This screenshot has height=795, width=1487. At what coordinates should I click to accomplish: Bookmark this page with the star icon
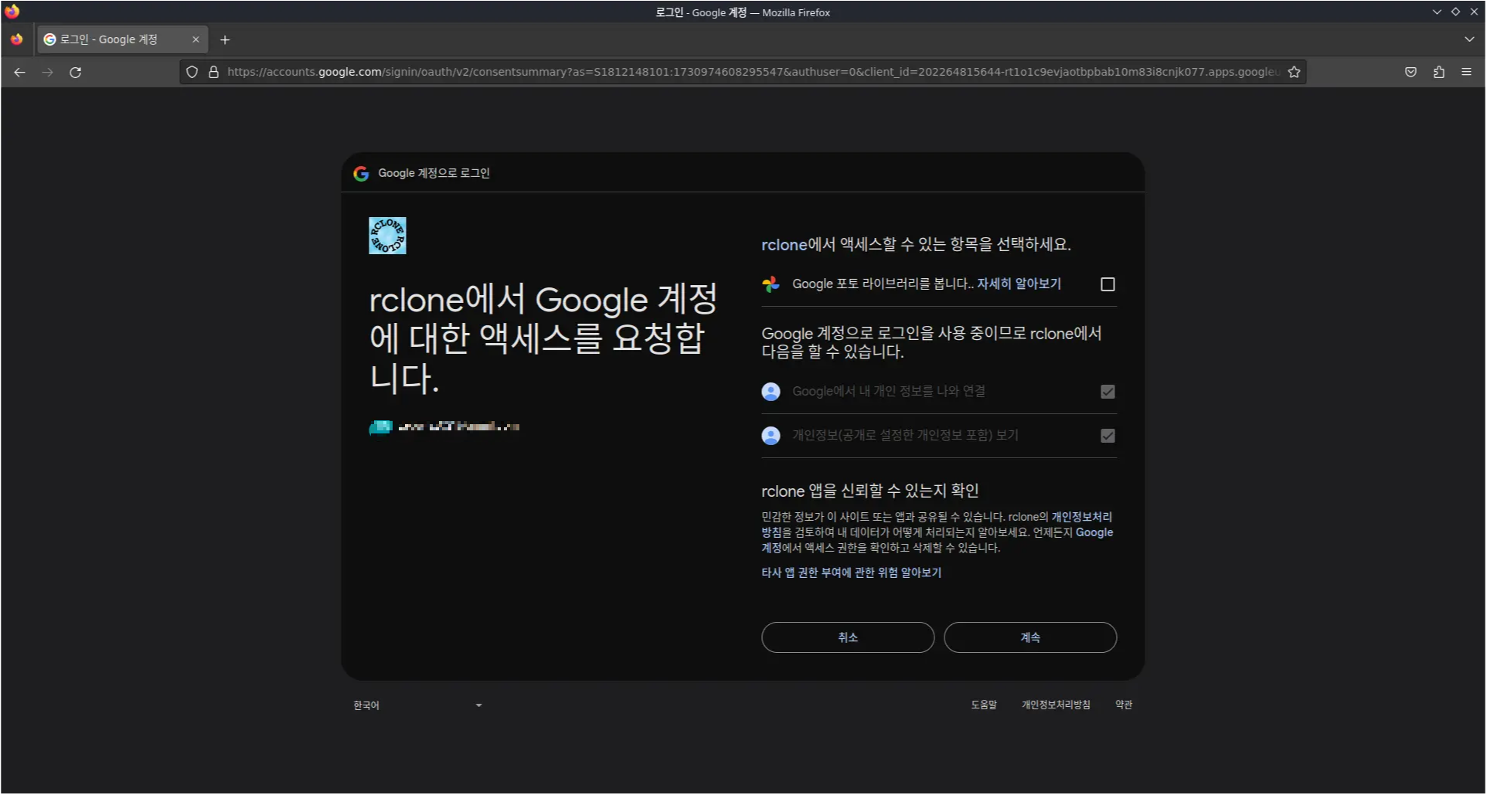point(1294,72)
